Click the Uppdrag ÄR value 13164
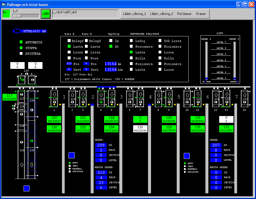 [x=111, y=64]
